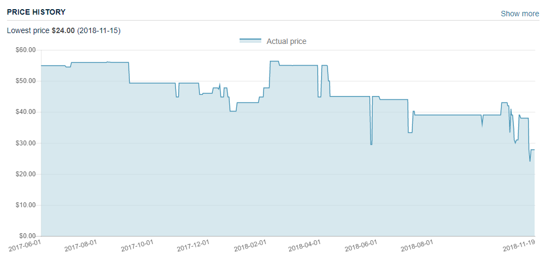Click the $60.00 y-axis label
Viewport: 540px width, 262px height.
[x=26, y=50]
